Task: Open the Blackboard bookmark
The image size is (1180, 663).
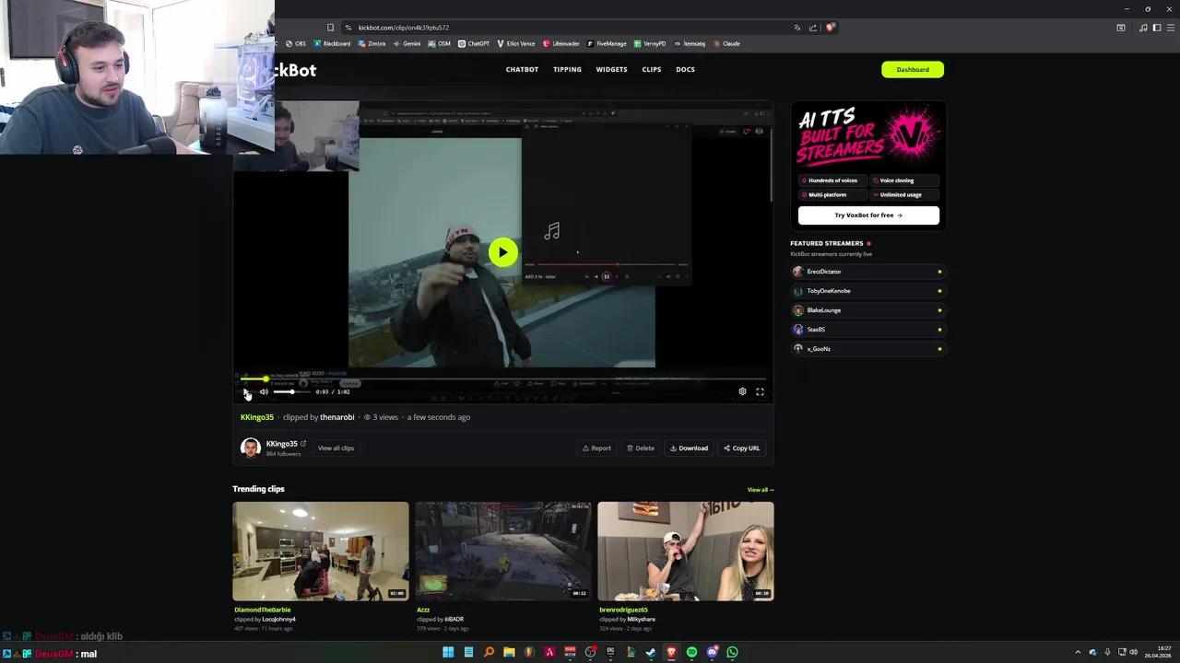Action: [332, 43]
